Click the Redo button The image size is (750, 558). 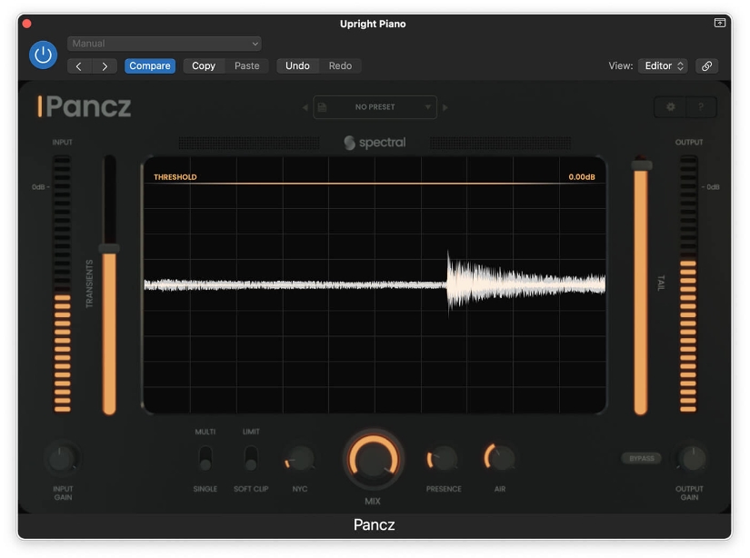pos(340,66)
